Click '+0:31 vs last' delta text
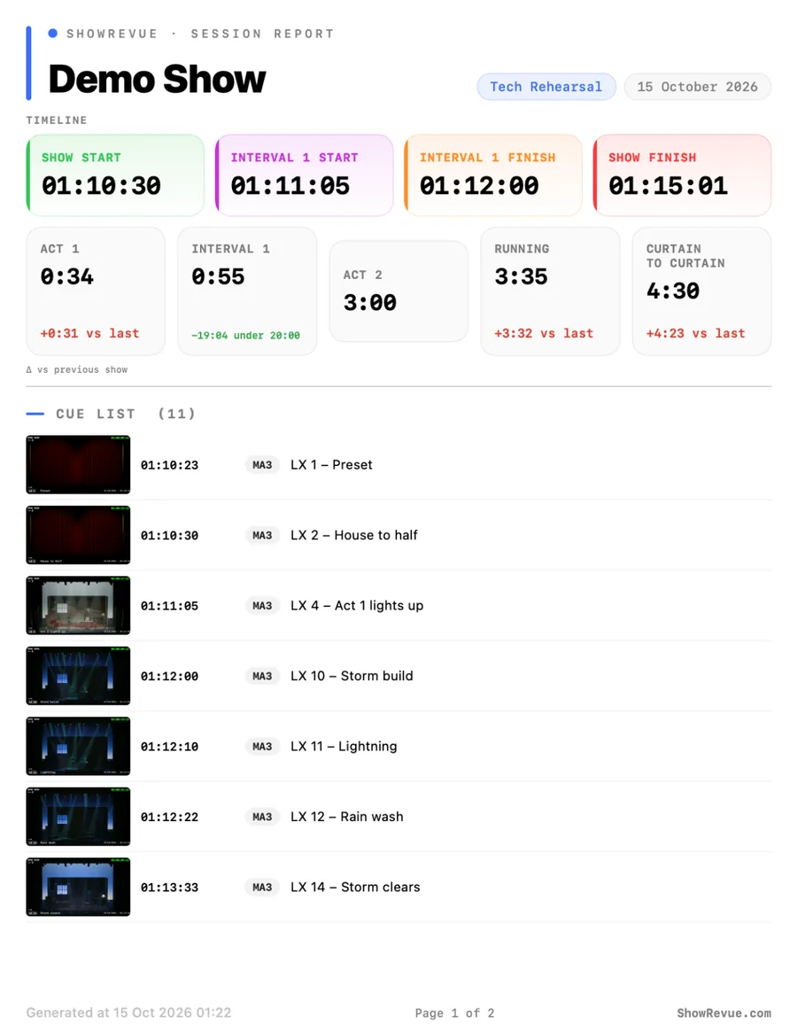 pyautogui.click(x=89, y=334)
